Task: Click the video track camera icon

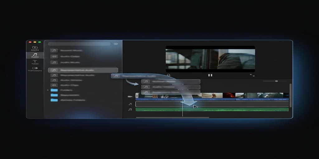Action: (x=130, y=97)
